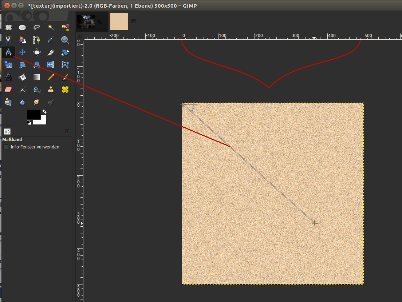Select the Rectangle Select tool
402x302 pixels.
click(8, 28)
